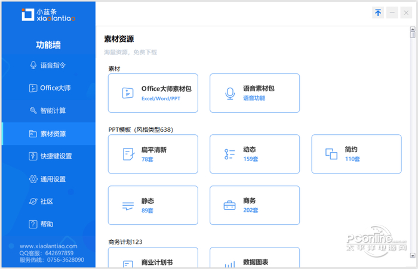Image resolution: width=418 pixels, height=269 pixels.
Task: Open the 商业计划书 card
Action: coord(153,258)
